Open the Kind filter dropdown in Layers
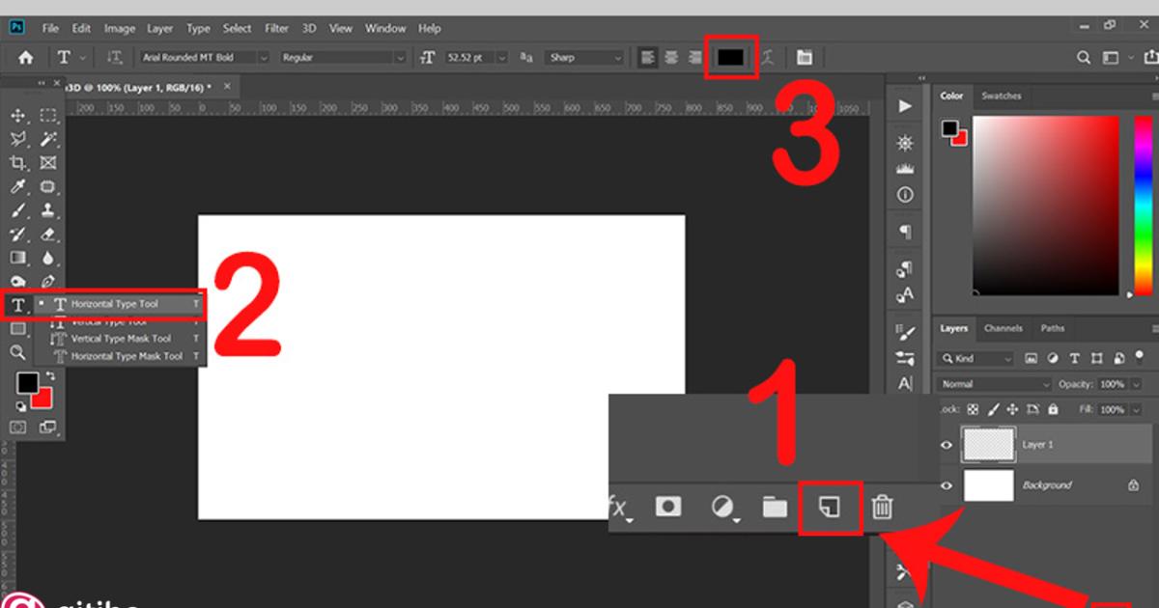This screenshot has height=608, width=1159. [x=977, y=358]
